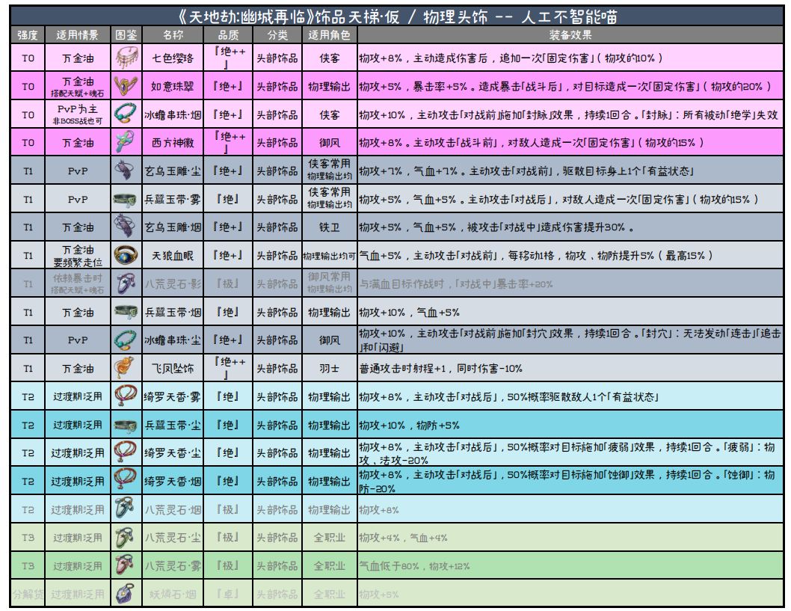
Task: Select the name cell 八荒灵石·影
Action: tap(173, 283)
